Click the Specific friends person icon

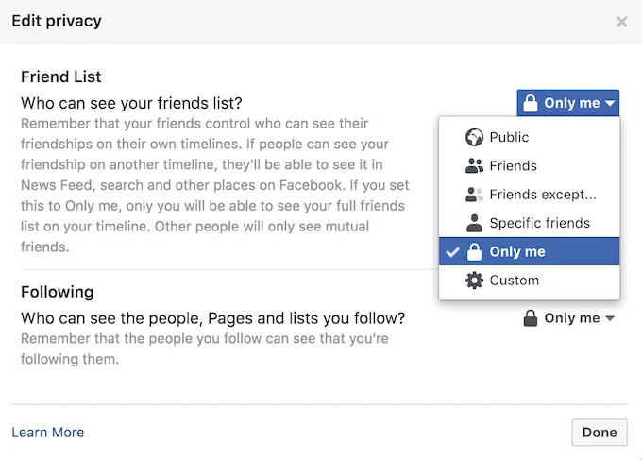[x=475, y=224]
